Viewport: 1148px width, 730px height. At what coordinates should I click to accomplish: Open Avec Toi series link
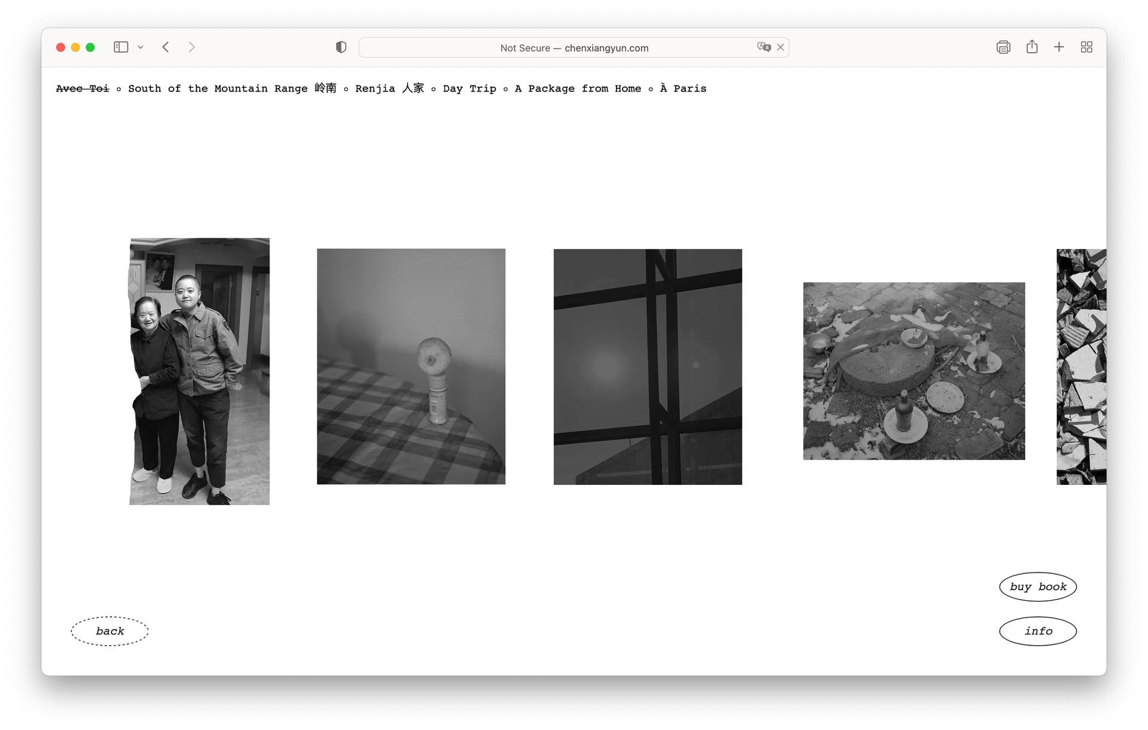pos(83,88)
